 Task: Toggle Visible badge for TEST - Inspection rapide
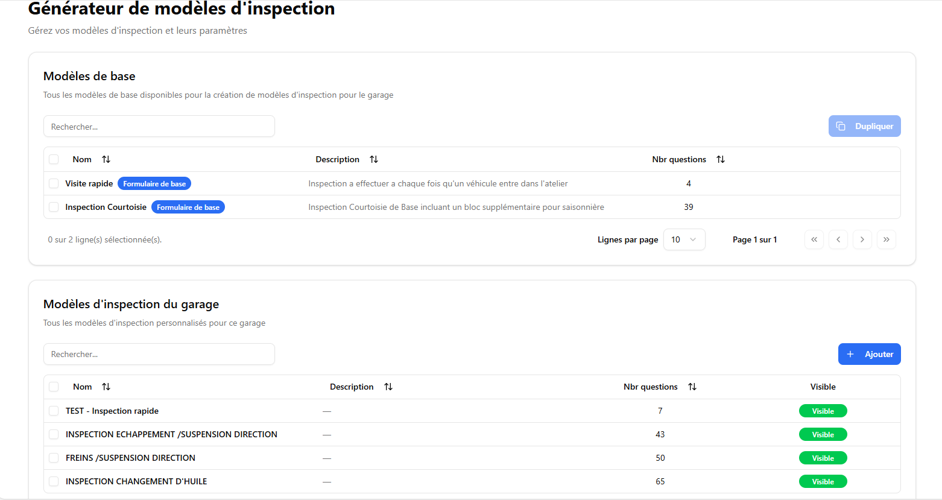[823, 411]
